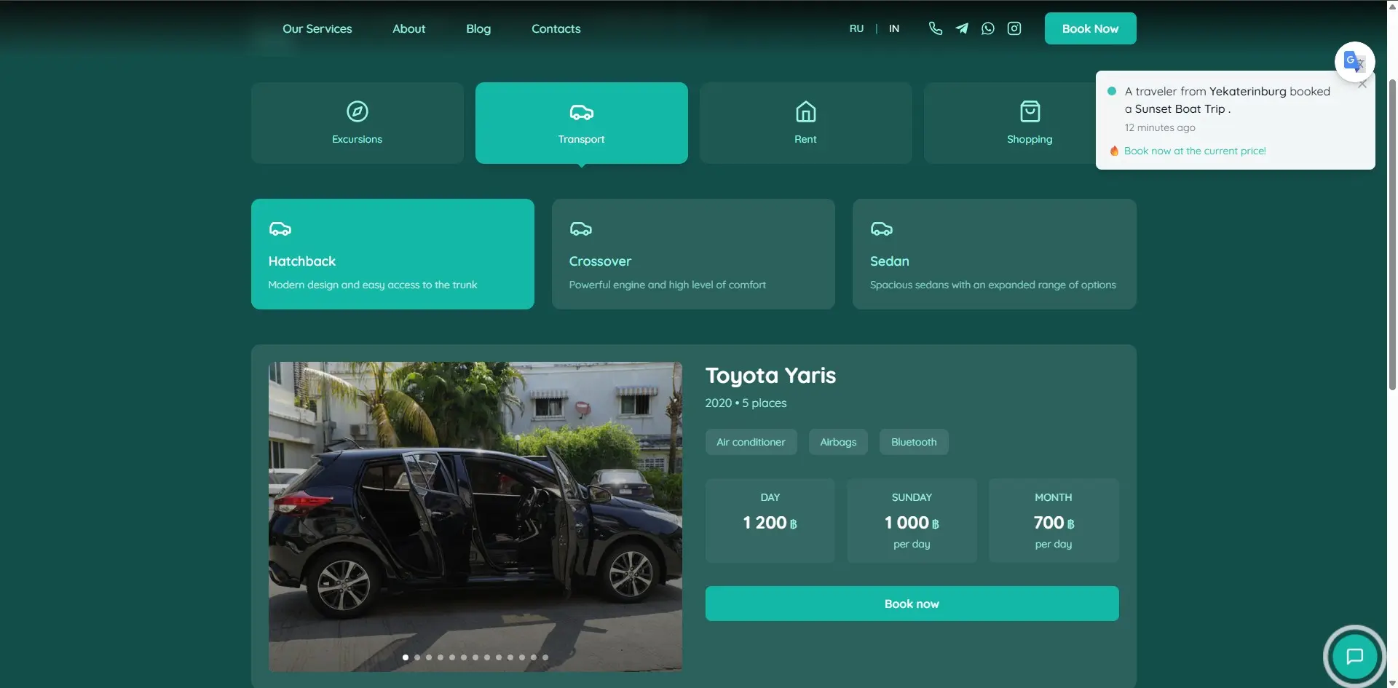Open the Instagram profile icon

(1014, 28)
